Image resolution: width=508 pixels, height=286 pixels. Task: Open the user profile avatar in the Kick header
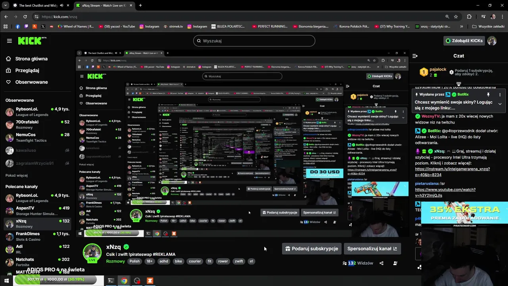492,41
